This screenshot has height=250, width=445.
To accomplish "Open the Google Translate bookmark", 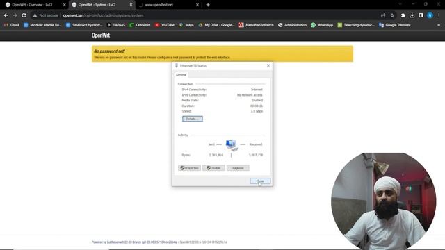I will point(395,25).
